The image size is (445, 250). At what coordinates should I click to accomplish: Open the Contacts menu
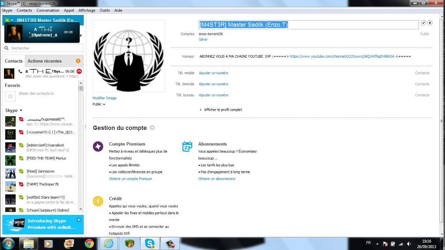pos(24,10)
